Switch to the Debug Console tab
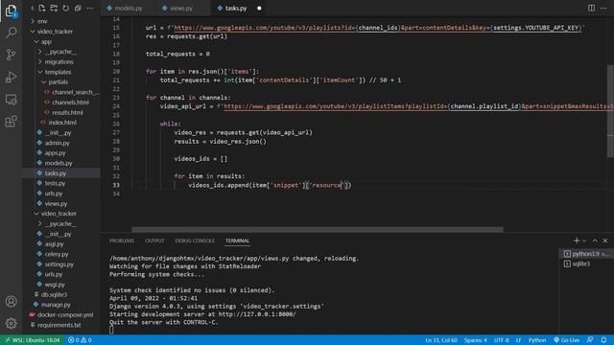The image size is (614, 345). coord(195,241)
